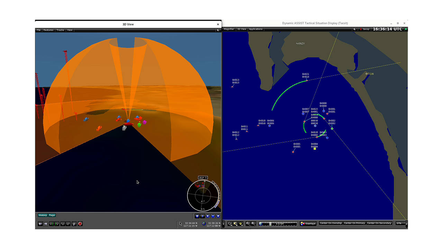Click the forward navigation arrow in 3D View
Image resolution: width=443 pixels, height=249 pixels.
46,224
